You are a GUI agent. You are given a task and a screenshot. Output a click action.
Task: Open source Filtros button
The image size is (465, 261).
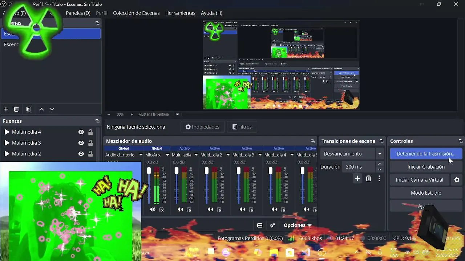point(242,127)
